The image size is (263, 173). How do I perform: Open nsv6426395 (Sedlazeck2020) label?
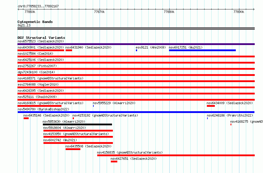coord(41,91)
